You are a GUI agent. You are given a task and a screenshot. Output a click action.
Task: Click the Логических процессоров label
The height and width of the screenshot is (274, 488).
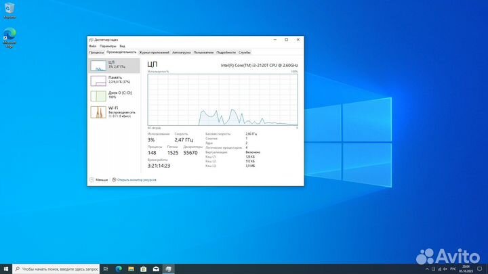224,148
